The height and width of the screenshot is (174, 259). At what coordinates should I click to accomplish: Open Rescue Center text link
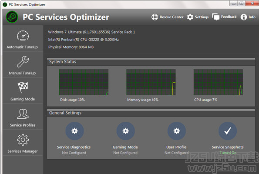172,17
